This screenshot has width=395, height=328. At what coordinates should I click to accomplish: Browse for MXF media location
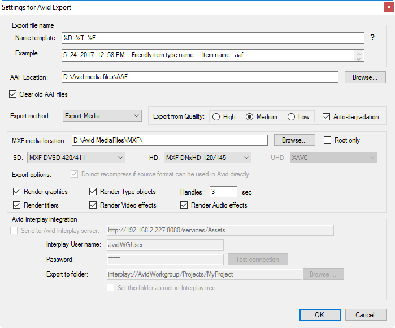[294, 140]
